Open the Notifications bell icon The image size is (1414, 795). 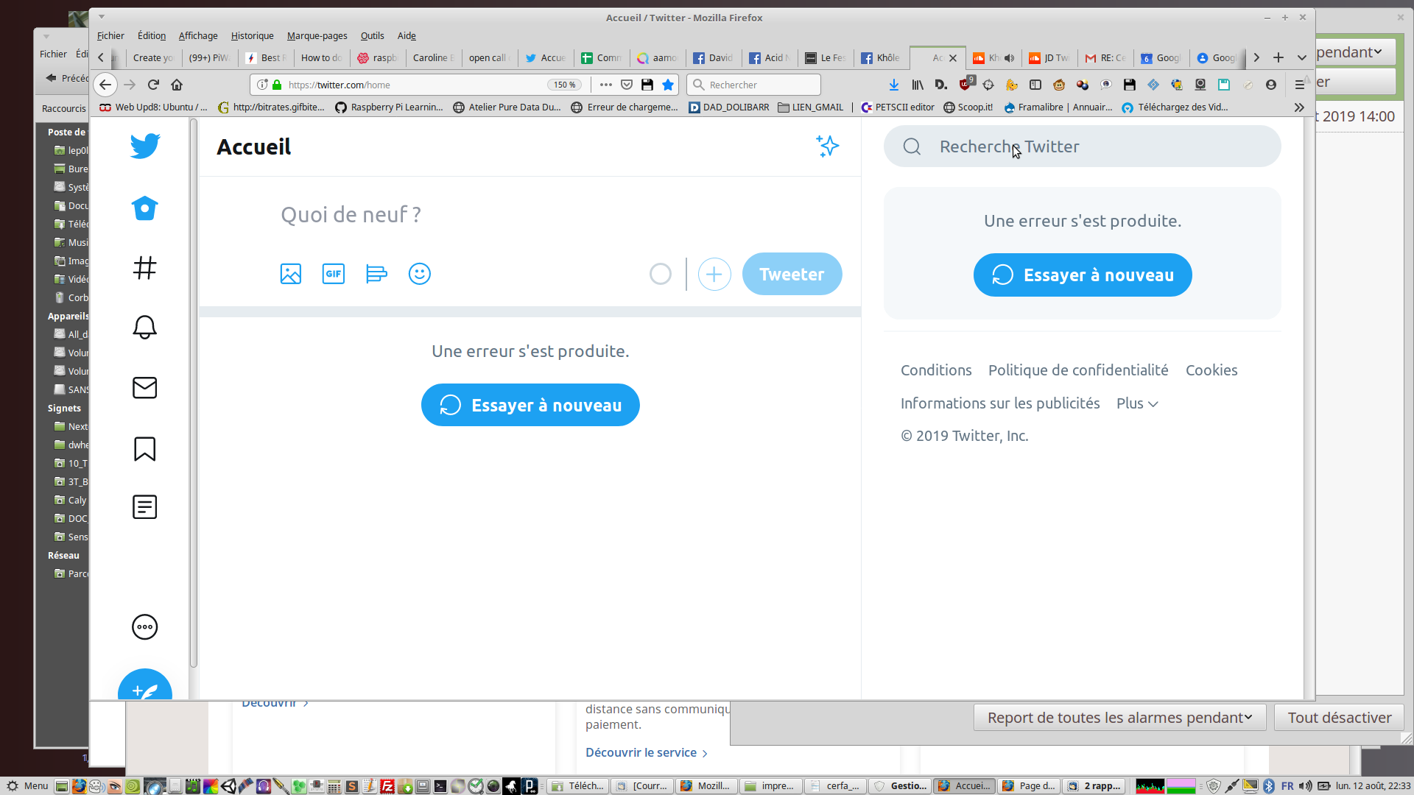point(145,328)
